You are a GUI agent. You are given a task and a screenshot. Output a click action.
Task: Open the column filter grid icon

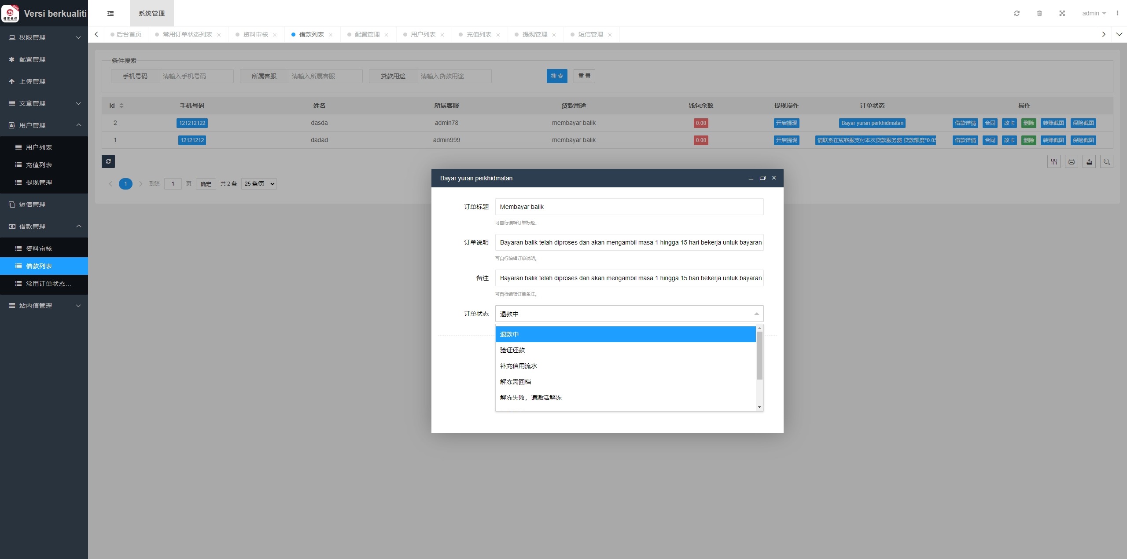(1054, 162)
